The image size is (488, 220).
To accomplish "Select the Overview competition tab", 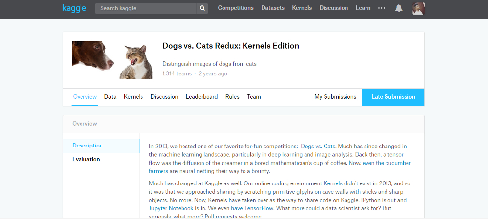I will (84, 97).
